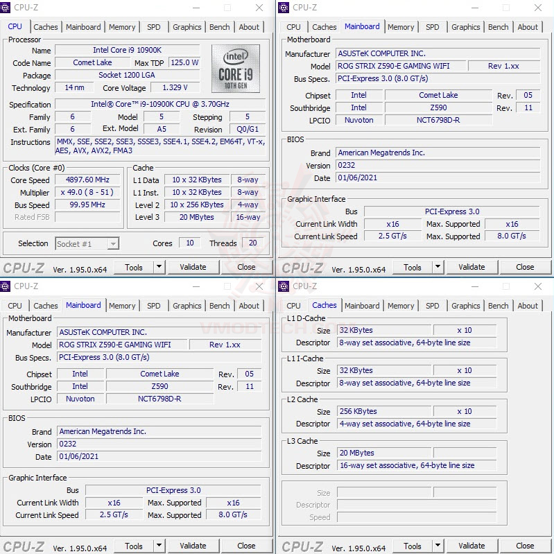
Task: Click the Max TDP value 125.0 W
Action: click(184, 62)
